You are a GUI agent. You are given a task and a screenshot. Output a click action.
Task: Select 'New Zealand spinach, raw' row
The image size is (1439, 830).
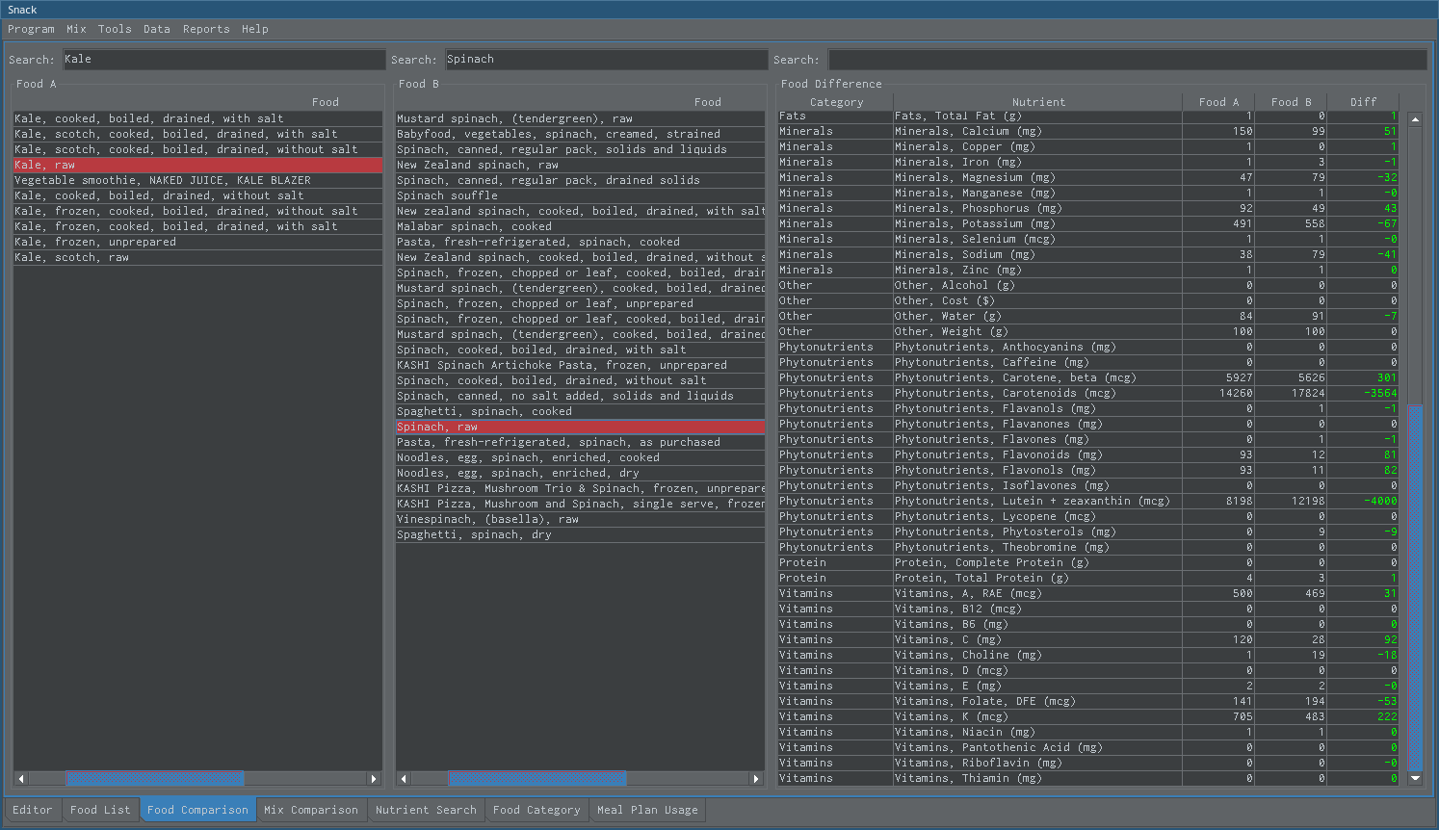(x=580, y=166)
